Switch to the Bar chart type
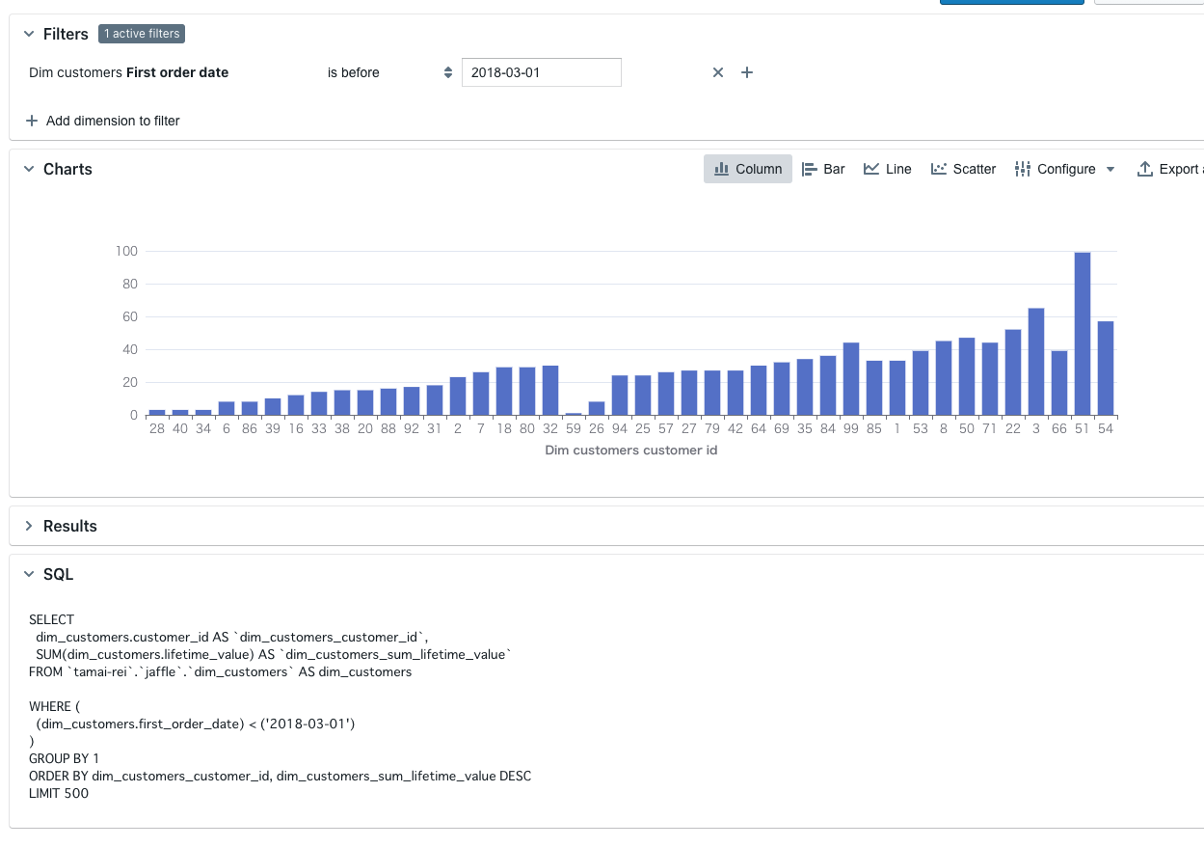The height and width of the screenshot is (847, 1204). click(x=823, y=169)
